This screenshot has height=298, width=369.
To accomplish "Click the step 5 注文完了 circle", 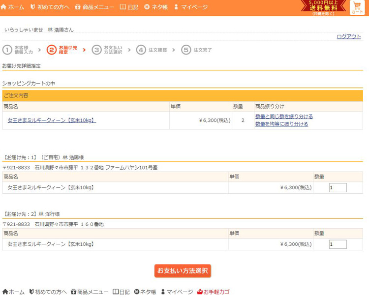I will (x=186, y=50).
